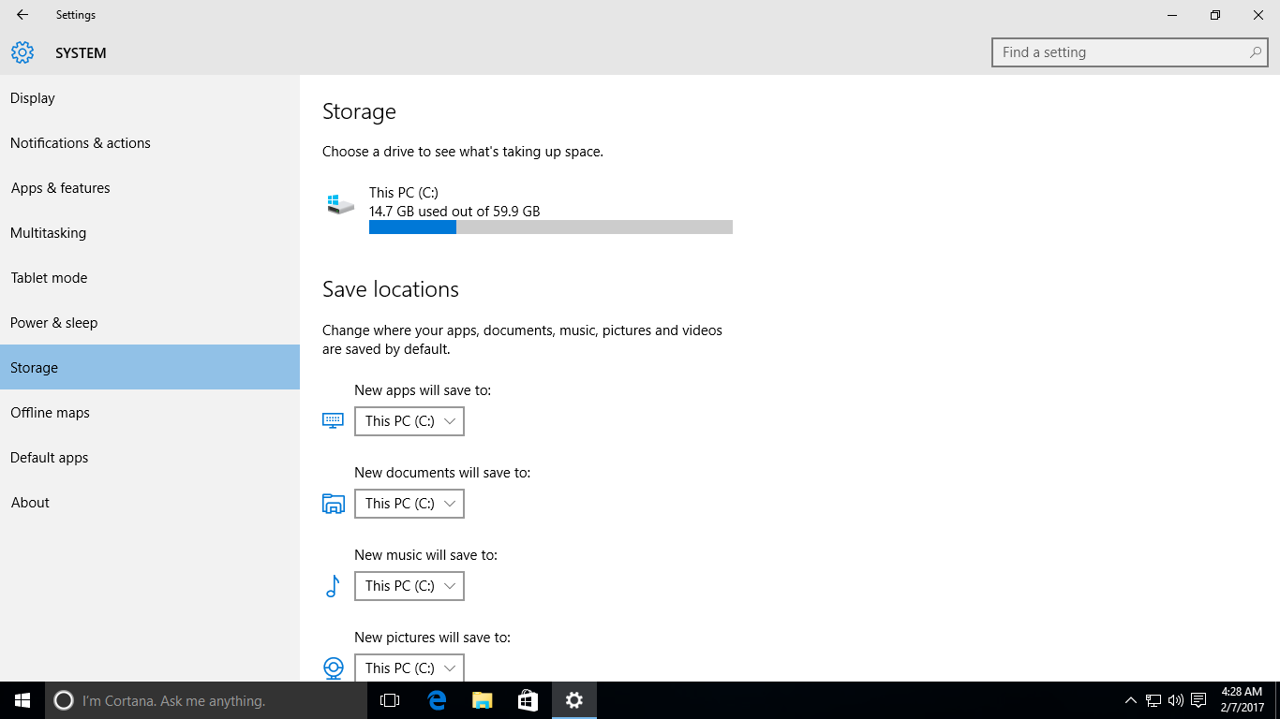Select Apps & features in the sidebar
1280x719 pixels.
(x=61, y=188)
